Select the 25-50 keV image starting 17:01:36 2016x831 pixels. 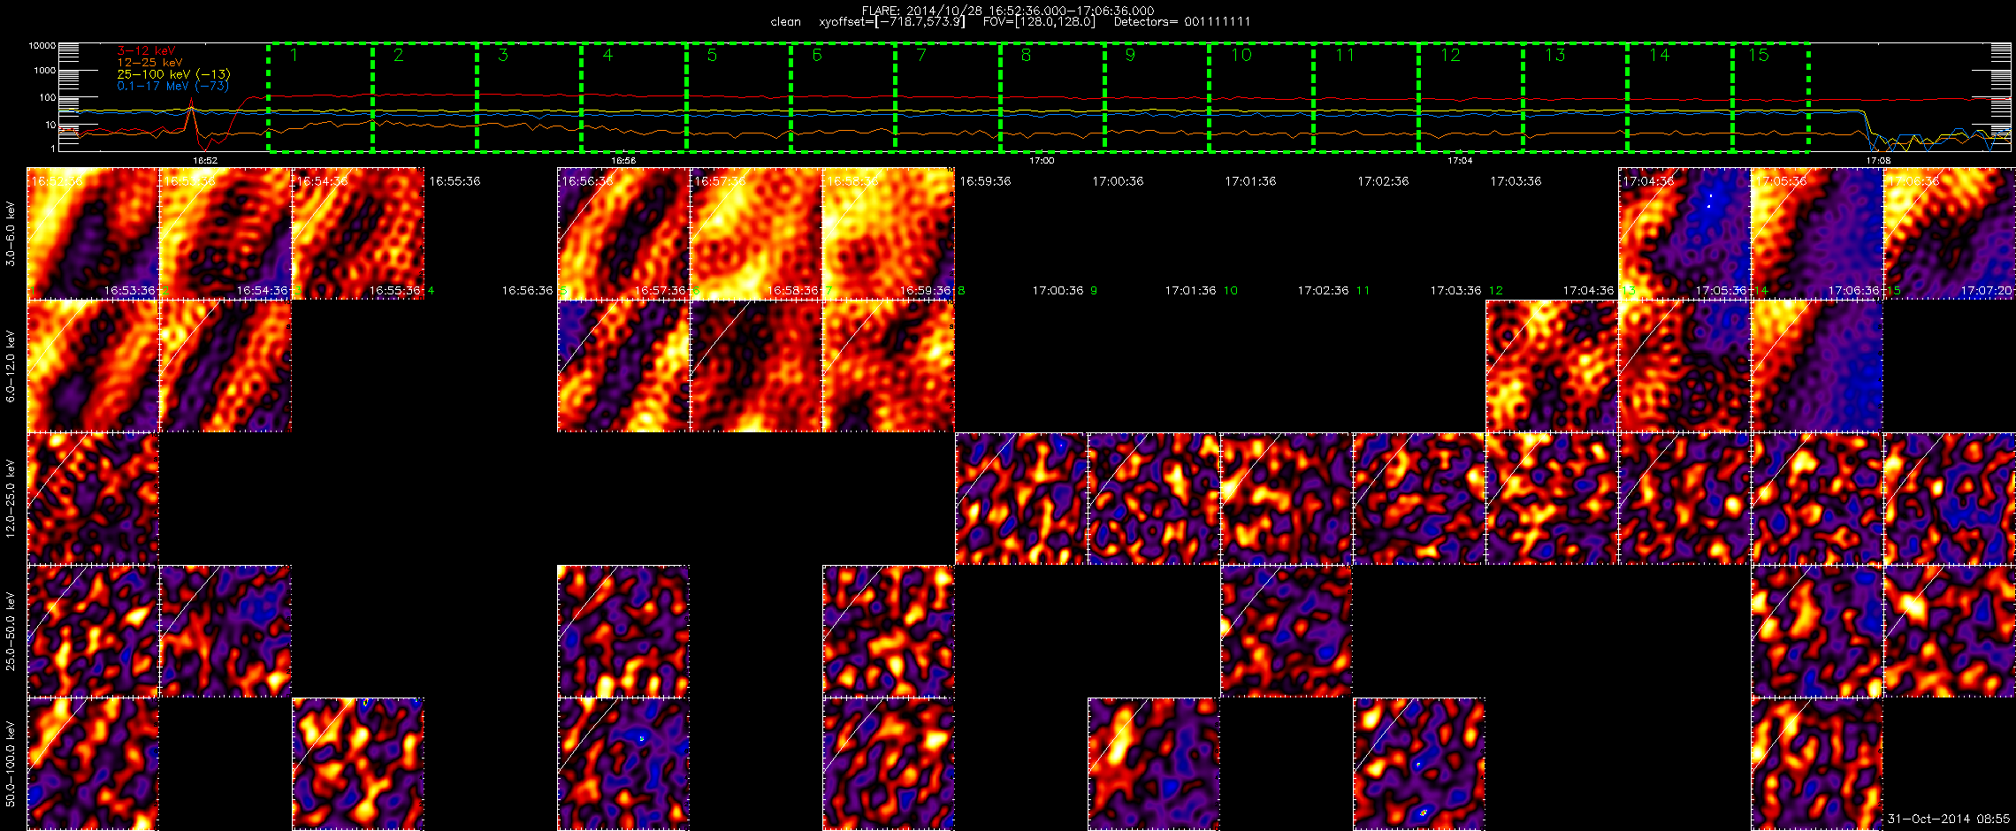tap(1287, 631)
